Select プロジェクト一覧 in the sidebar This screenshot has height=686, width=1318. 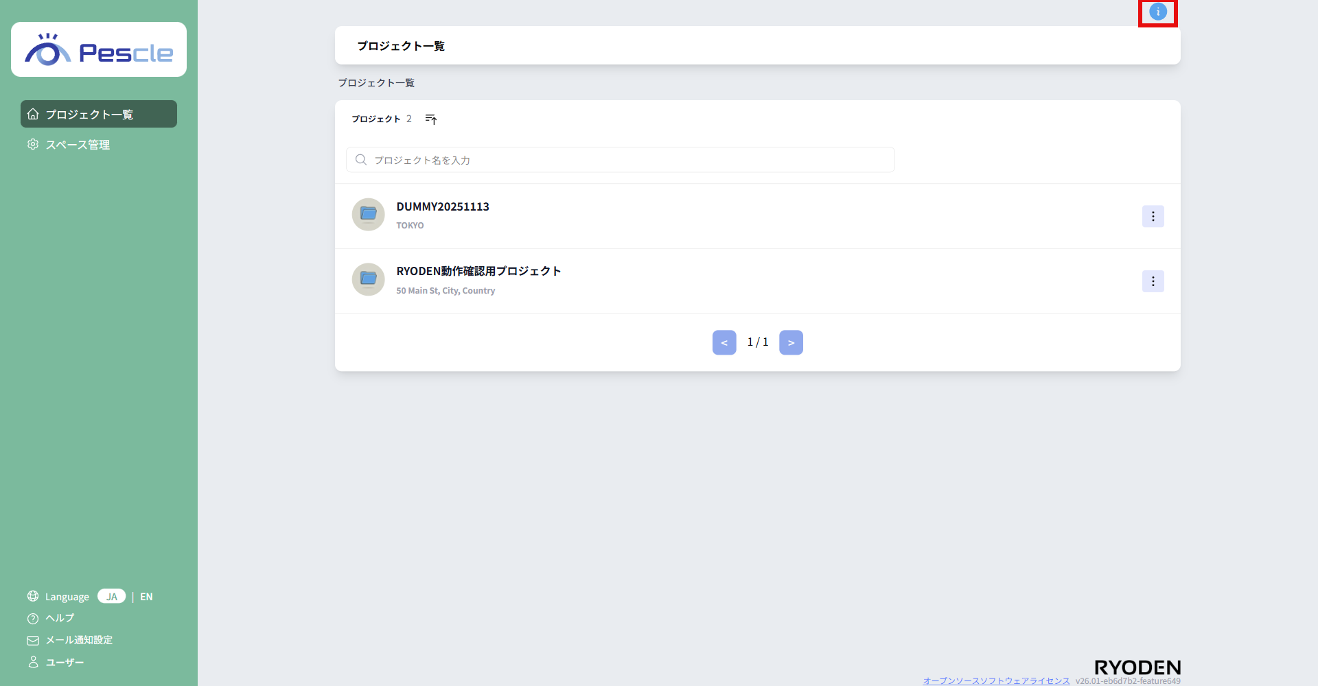pos(99,115)
